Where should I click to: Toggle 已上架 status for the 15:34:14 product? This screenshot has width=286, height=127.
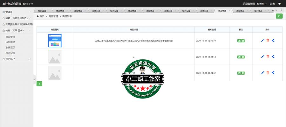pyautogui.click(x=241, y=57)
